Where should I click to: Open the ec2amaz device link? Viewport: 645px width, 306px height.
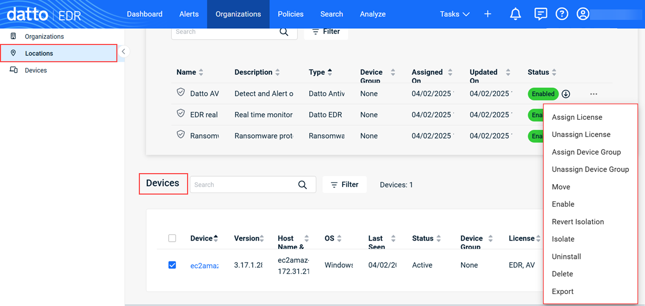204,265
